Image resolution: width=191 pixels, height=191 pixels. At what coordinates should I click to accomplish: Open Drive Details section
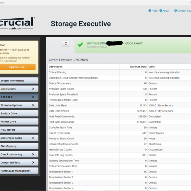[x=19, y=89]
